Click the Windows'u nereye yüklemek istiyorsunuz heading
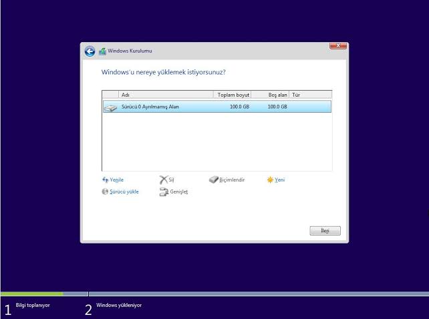 point(163,73)
